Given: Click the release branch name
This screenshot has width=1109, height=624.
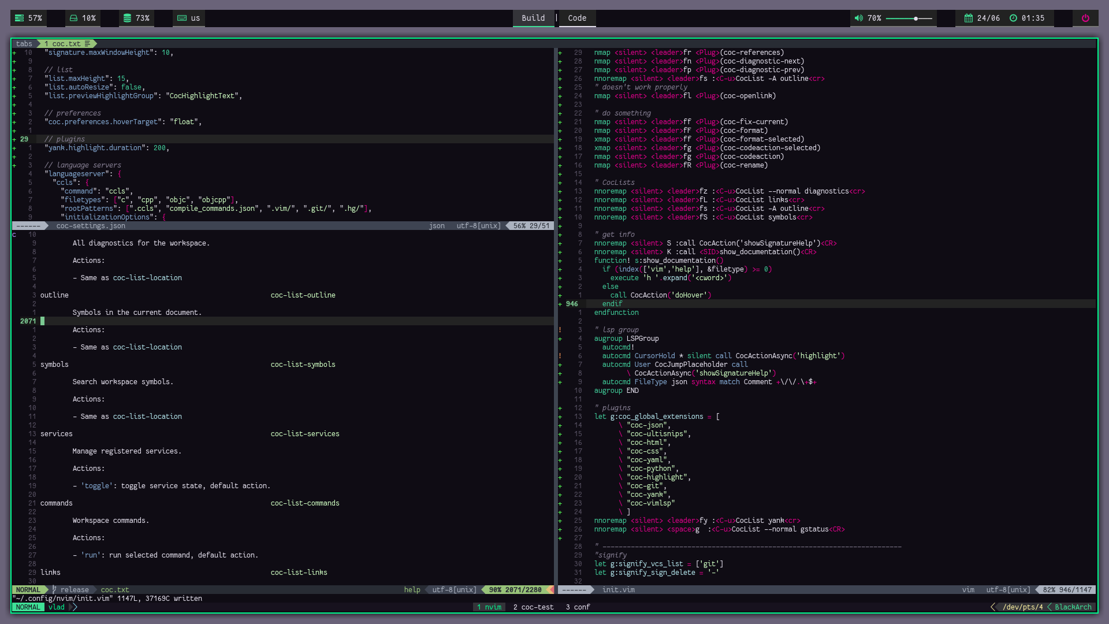Looking at the screenshot, I should pos(75,590).
